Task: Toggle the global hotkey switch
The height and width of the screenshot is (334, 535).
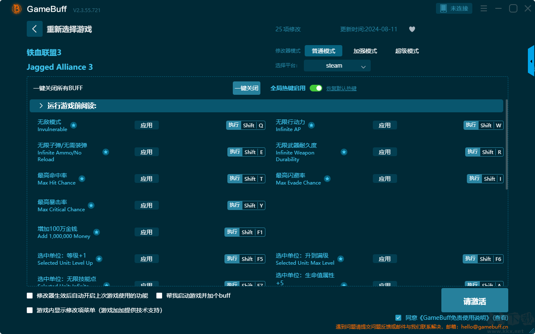Action: pyautogui.click(x=316, y=88)
